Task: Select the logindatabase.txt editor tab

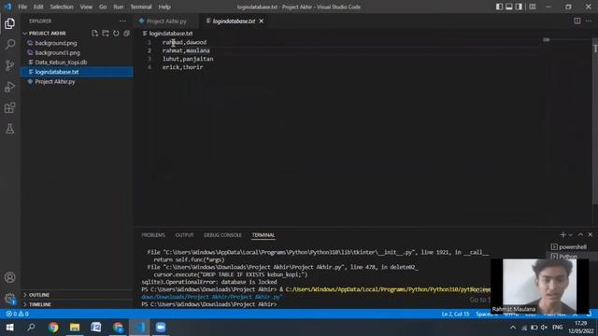Action: (x=234, y=21)
